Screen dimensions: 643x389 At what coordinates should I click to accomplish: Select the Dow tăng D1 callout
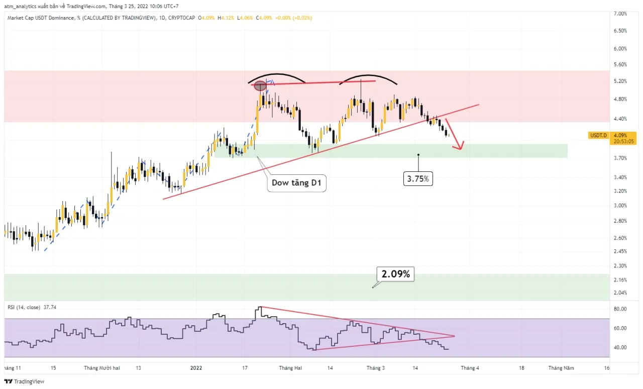[296, 183]
